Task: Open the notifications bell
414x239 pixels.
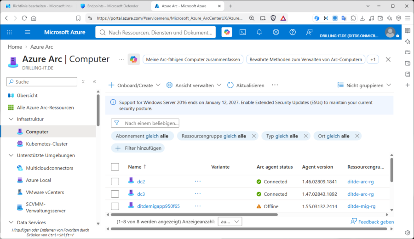Action: (259, 32)
